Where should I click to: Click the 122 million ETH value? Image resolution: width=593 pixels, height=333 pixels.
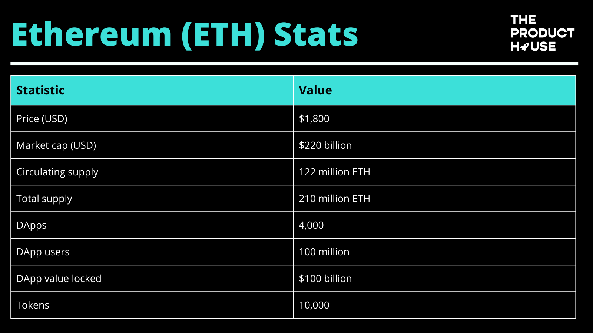pyautogui.click(x=334, y=172)
